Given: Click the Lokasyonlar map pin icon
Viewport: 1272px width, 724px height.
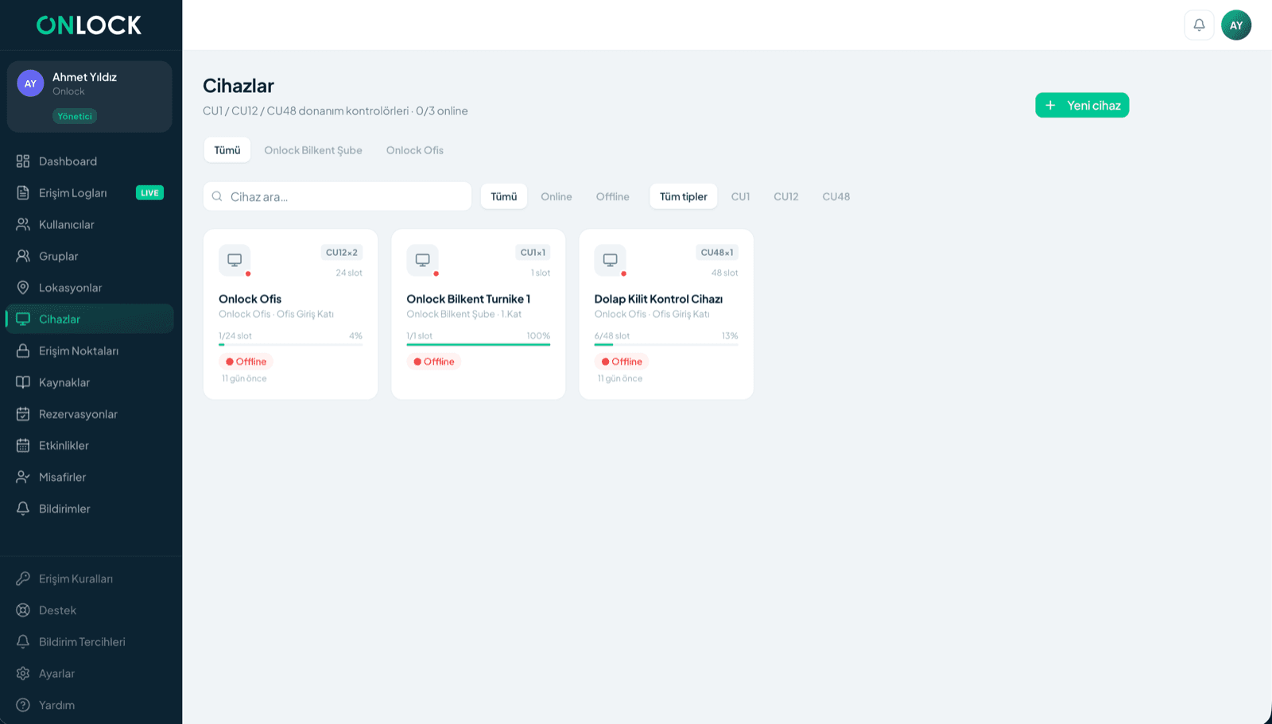Looking at the screenshot, I should point(23,288).
